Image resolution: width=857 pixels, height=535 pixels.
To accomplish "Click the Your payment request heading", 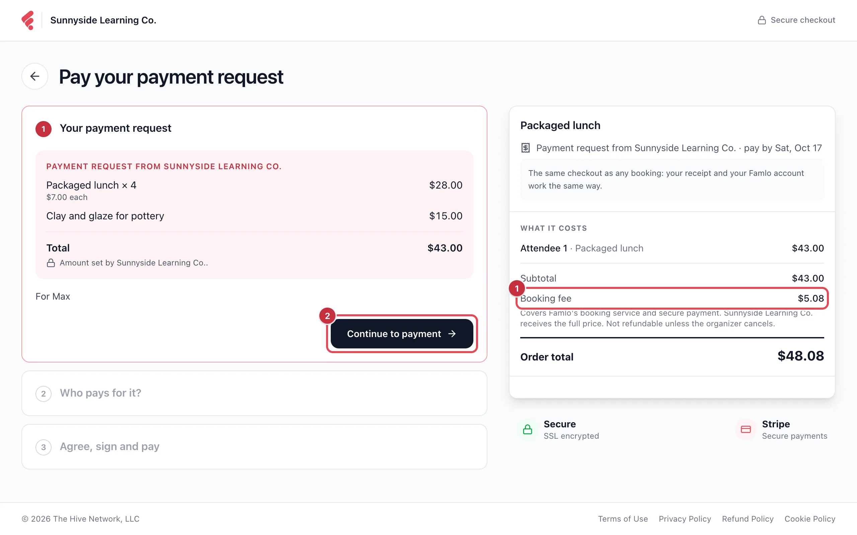I will point(115,128).
